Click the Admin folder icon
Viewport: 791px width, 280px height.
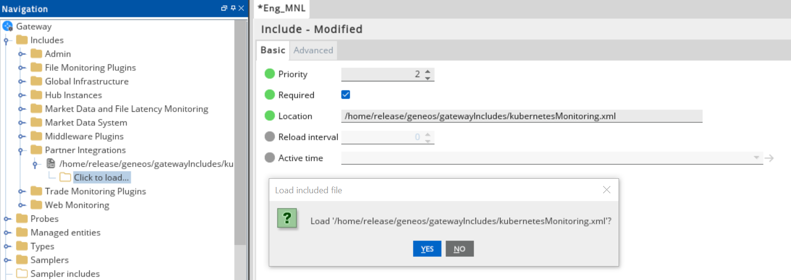tap(36, 53)
